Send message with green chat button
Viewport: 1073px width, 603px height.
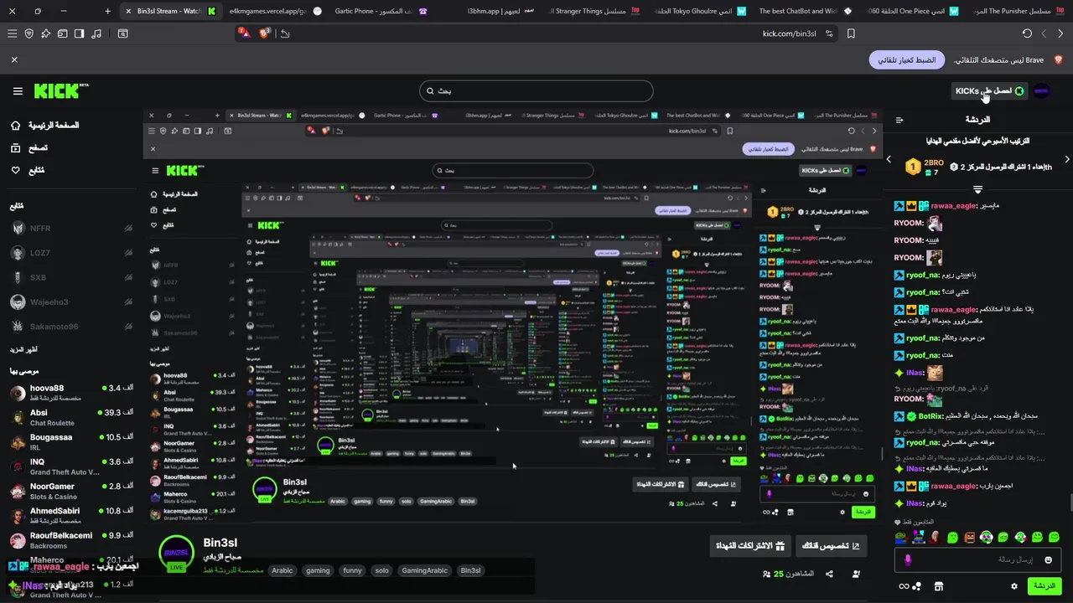point(1044,586)
